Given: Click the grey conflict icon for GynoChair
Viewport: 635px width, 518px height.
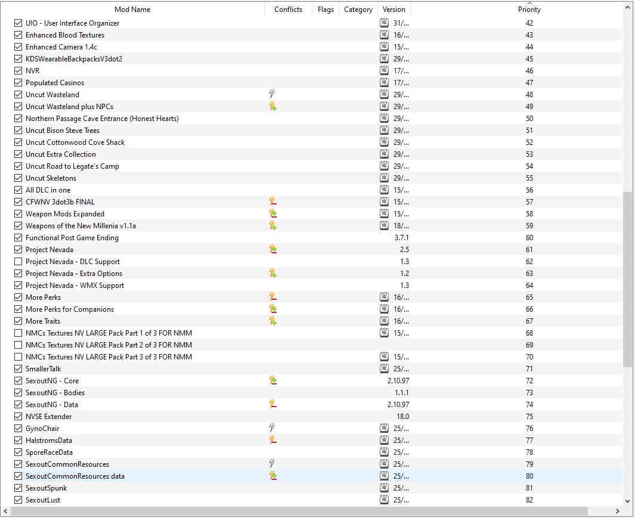Looking at the screenshot, I should tap(272, 428).
